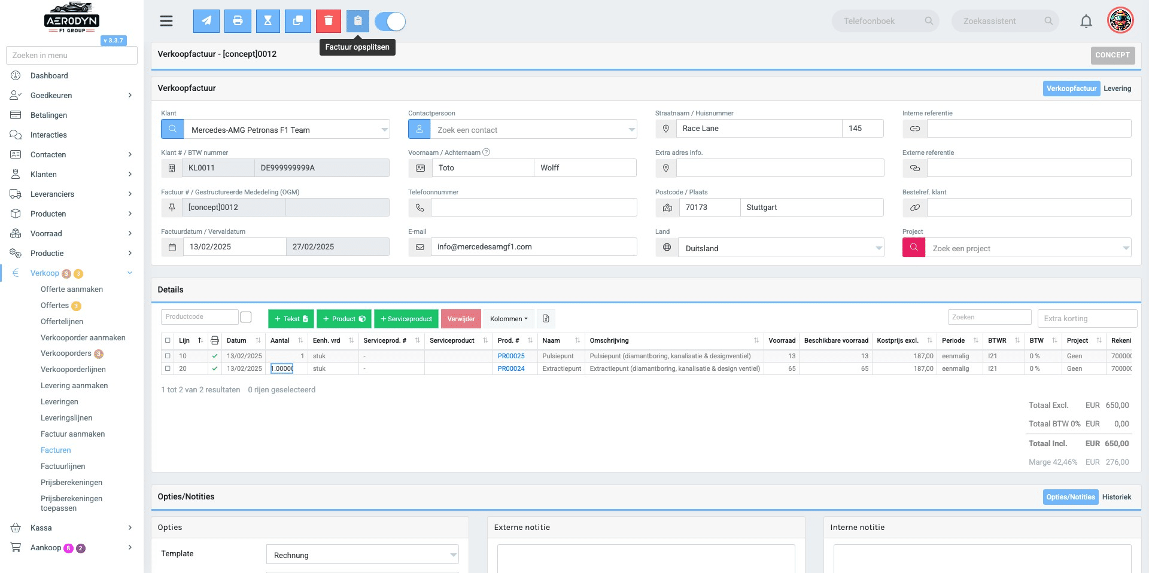
Task: Add a text line with the Tekst button
Action: point(291,319)
